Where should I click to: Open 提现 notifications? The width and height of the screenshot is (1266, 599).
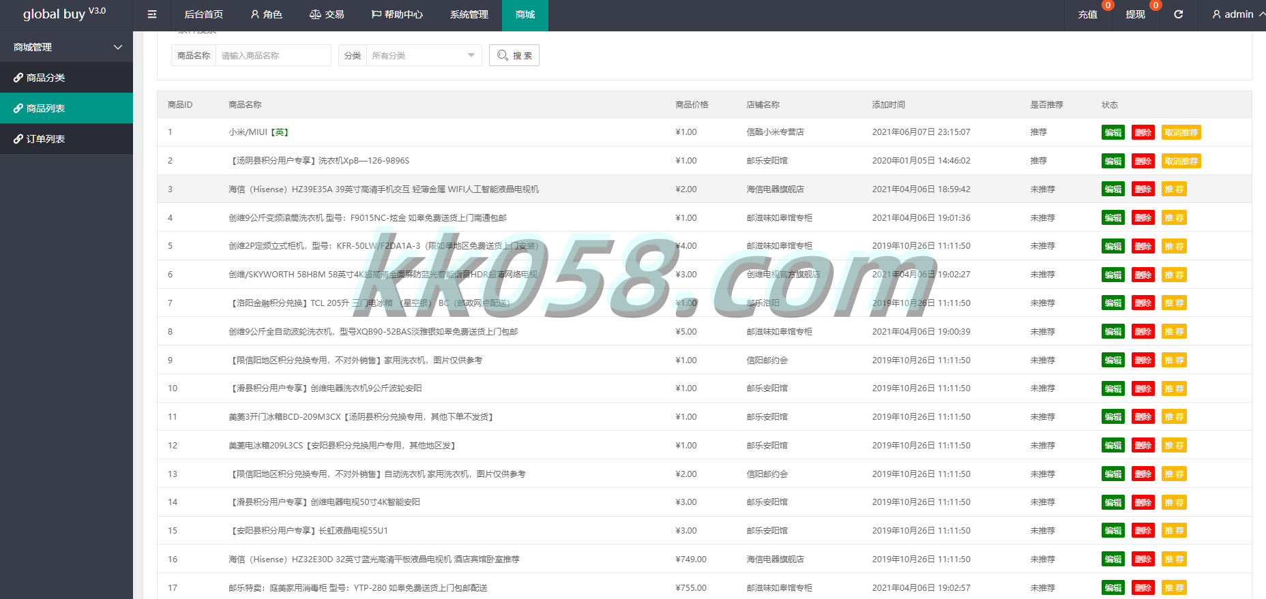(1136, 14)
